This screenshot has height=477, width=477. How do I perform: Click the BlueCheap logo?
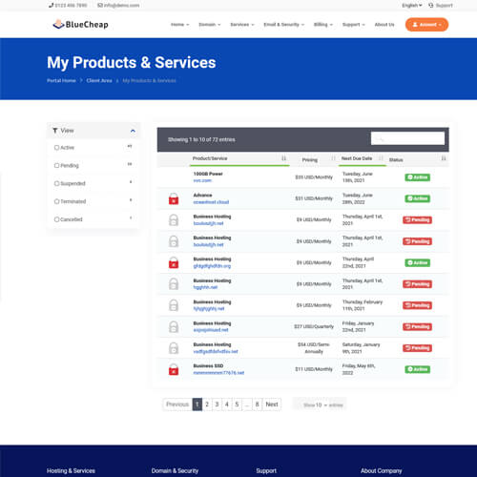(80, 24)
